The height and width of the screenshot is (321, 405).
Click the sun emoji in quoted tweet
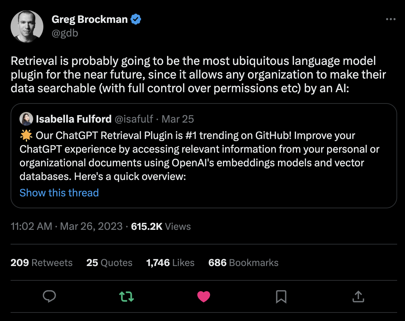pyautogui.click(x=26, y=136)
